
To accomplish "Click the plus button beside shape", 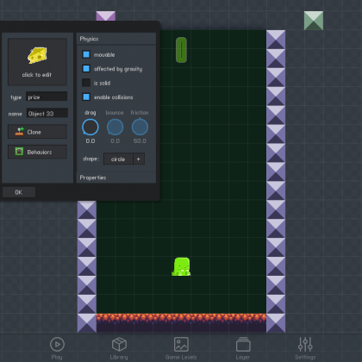I will point(139,159).
